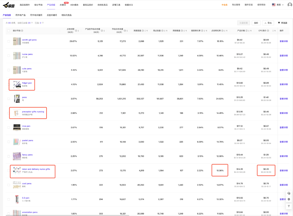Image resolution: width=293 pixels, height=216 pixels.
Task: Tick the select-all checkbox in table header
Action: [x=9, y=31]
